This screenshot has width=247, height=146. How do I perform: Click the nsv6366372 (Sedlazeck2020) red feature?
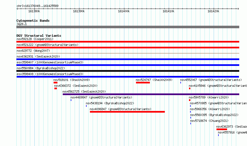56,88
